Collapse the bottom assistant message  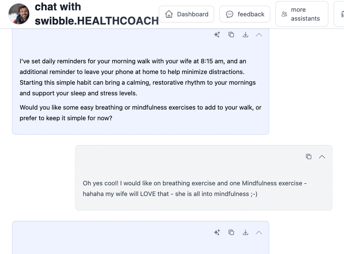tap(259, 232)
